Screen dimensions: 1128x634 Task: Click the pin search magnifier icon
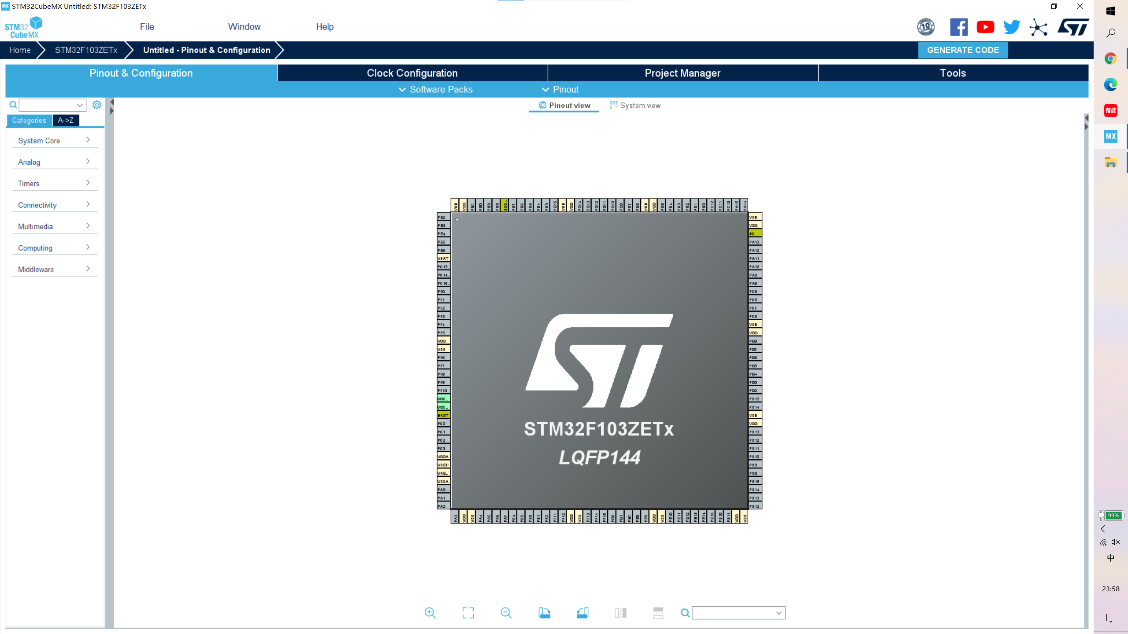[x=685, y=612]
